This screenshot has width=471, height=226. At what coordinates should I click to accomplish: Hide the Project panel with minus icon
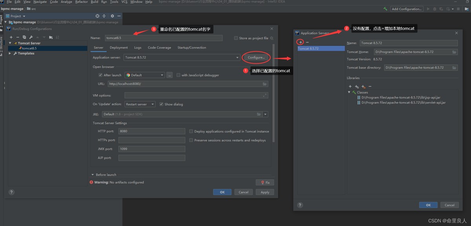(119, 16)
